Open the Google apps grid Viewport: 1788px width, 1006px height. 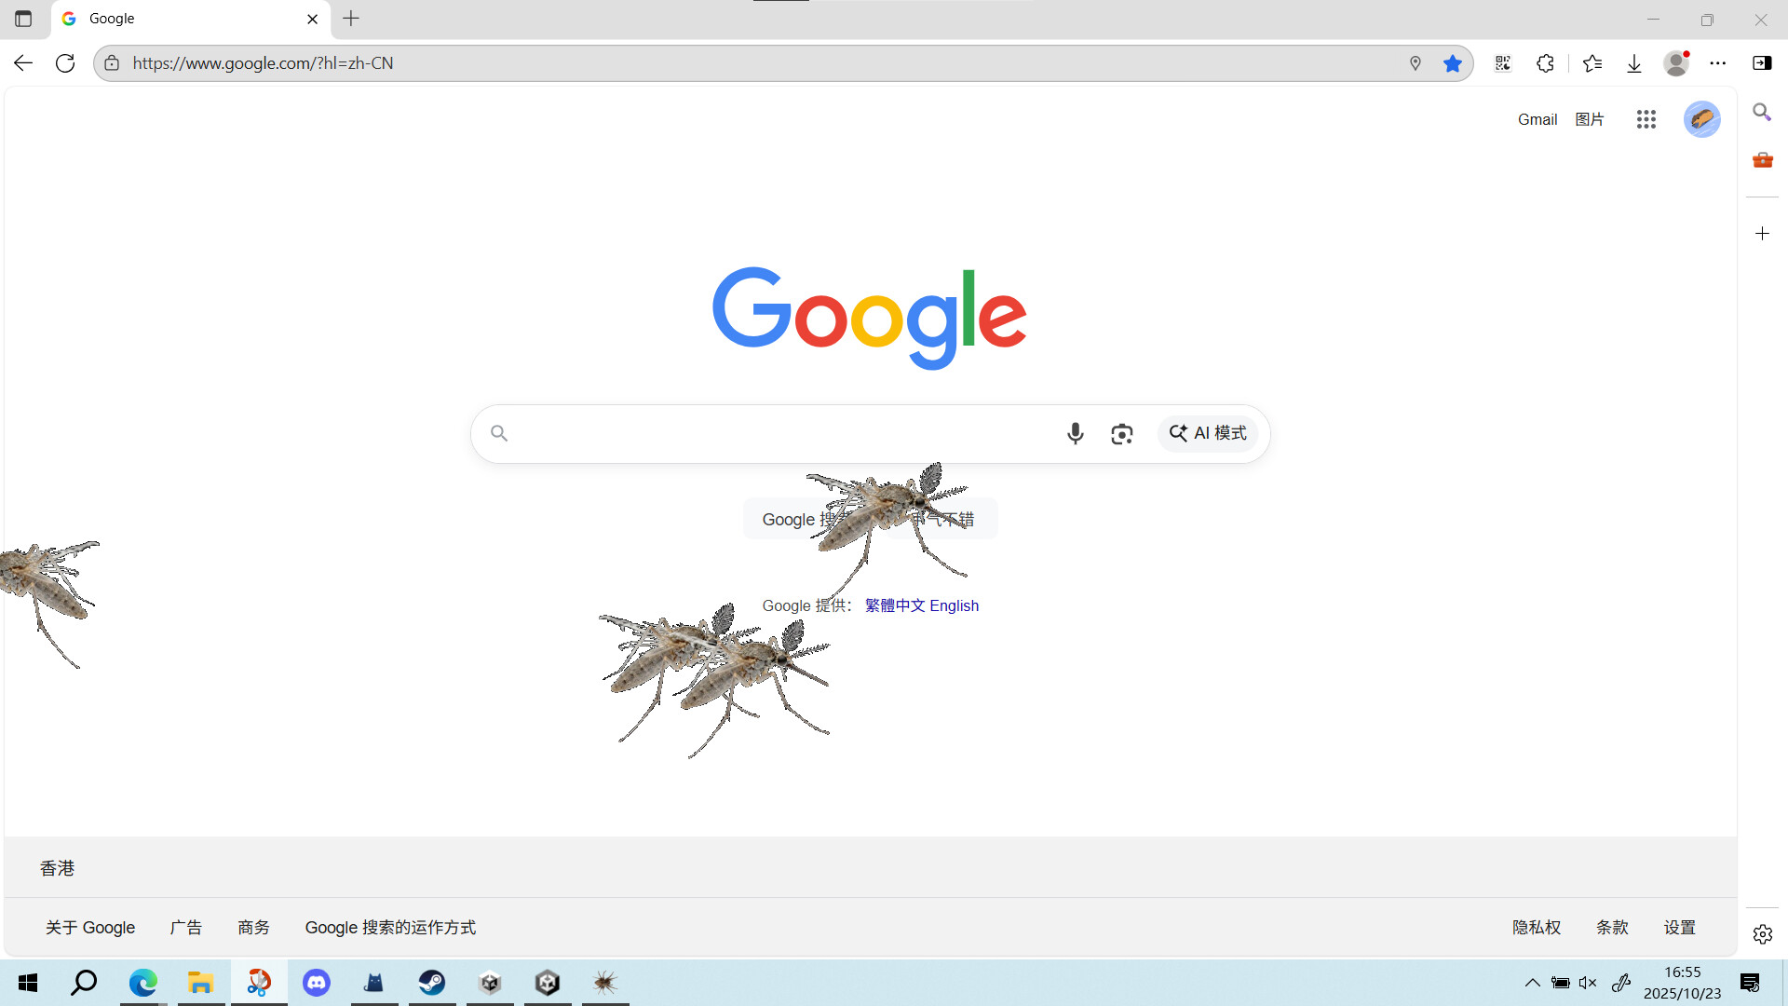point(1646,119)
